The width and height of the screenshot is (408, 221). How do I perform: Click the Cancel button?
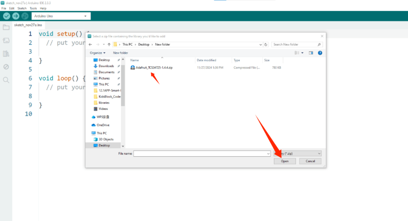point(310,161)
